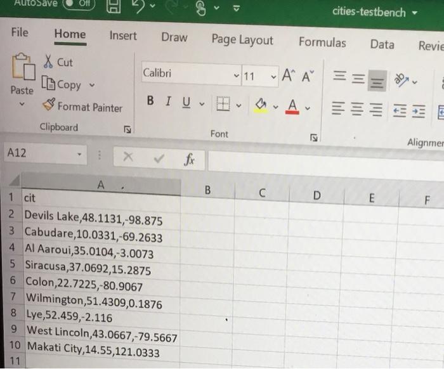Screen dimensions: 444x369
Task: Toggle Bold formatting
Action: (x=150, y=100)
